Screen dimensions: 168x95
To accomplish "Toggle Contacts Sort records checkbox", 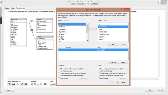I will point(59,78).
